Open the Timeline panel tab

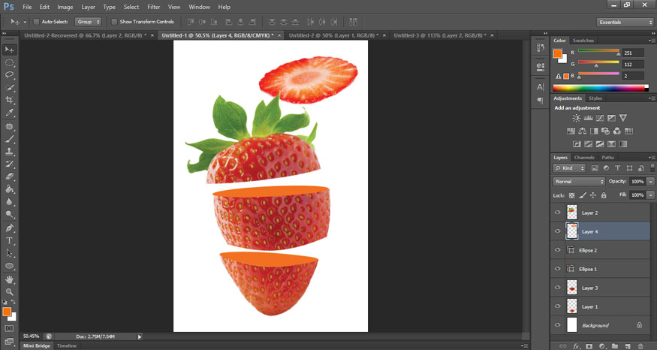click(68, 345)
